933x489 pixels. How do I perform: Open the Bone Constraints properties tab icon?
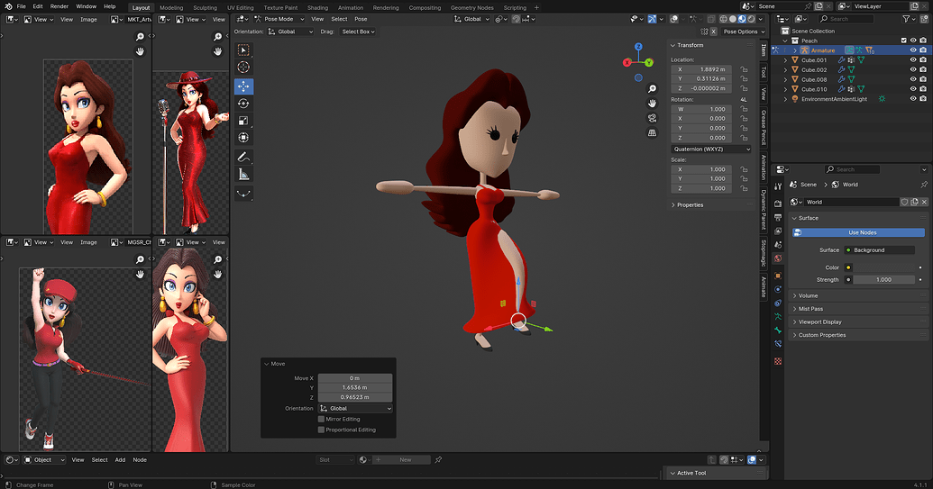coord(778,344)
